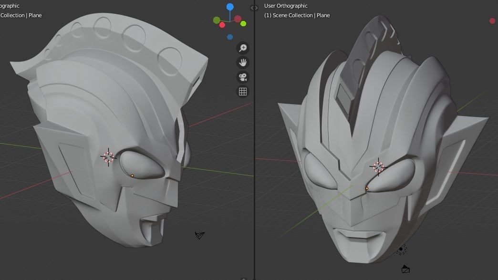Click the bright red X axis gizmo ball
The height and width of the screenshot is (280, 498).
222,25
